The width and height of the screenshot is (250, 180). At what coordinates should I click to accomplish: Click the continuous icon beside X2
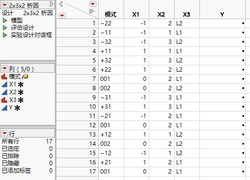pyautogui.click(x=4, y=92)
